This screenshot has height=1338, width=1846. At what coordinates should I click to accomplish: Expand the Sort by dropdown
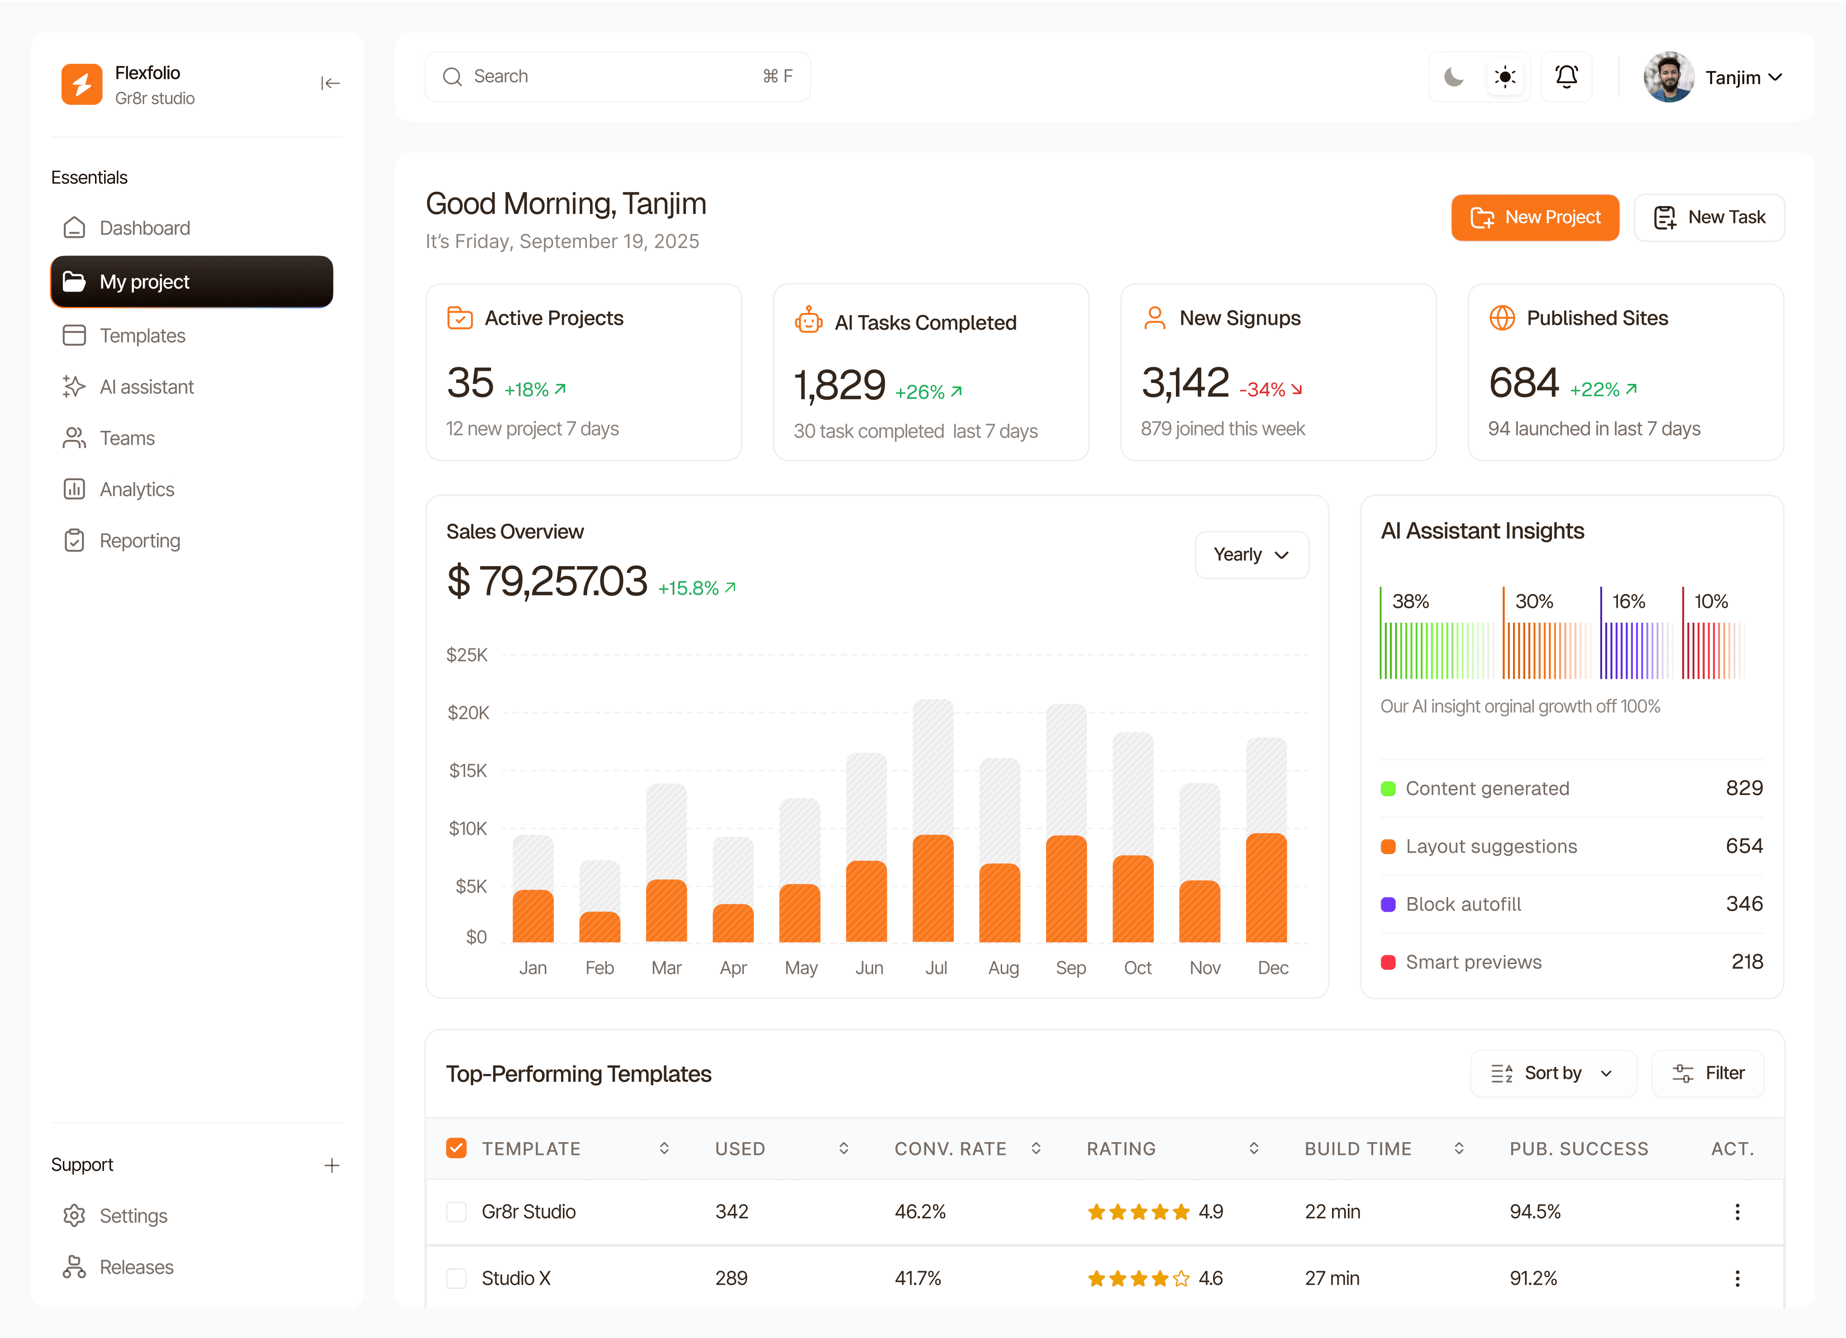click(1552, 1073)
